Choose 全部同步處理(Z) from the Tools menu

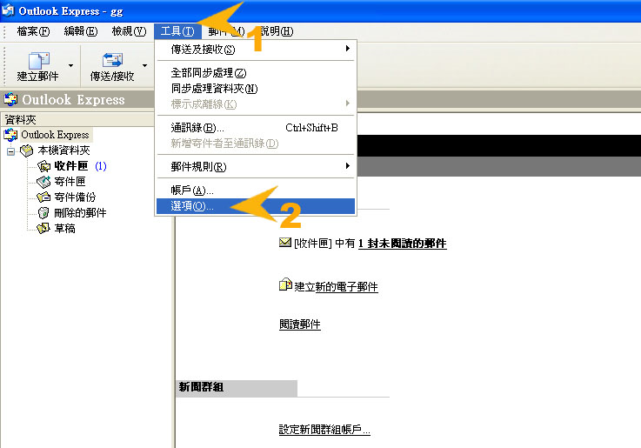(x=256, y=73)
